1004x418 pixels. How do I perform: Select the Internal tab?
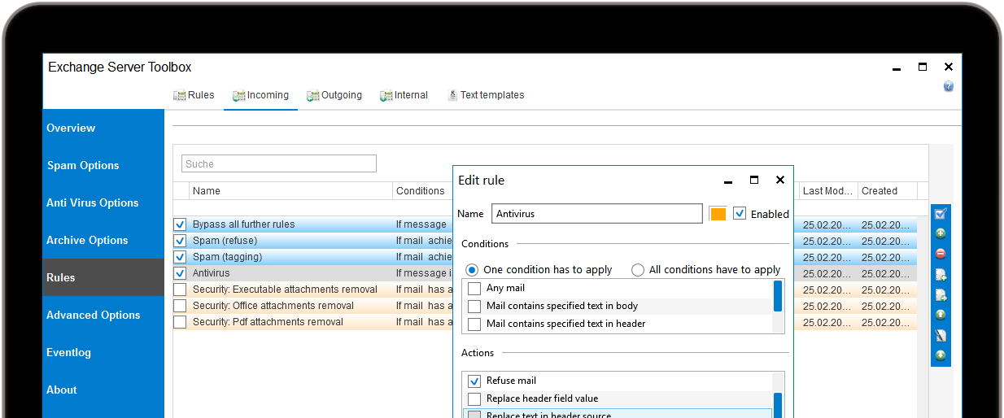404,95
